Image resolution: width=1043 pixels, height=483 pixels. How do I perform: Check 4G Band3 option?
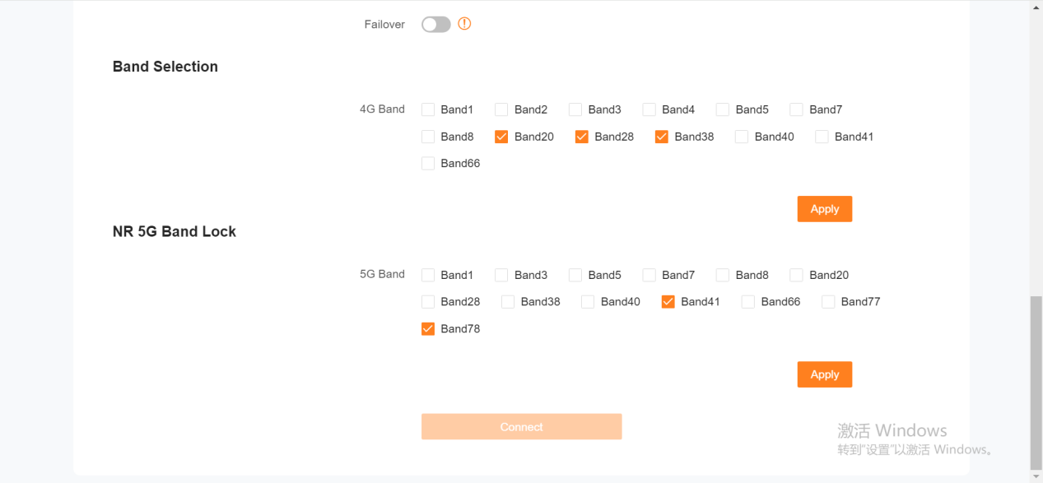pyautogui.click(x=575, y=109)
